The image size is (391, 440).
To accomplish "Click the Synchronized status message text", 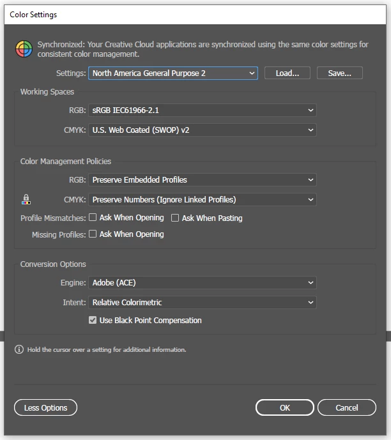I will click(x=203, y=49).
